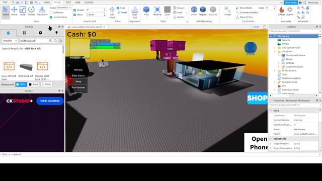The width and height of the screenshot is (322, 181).
Task: Open the Toolbox Marketplace bag tab
Action: pyautogui.click(x=8, y=33)
